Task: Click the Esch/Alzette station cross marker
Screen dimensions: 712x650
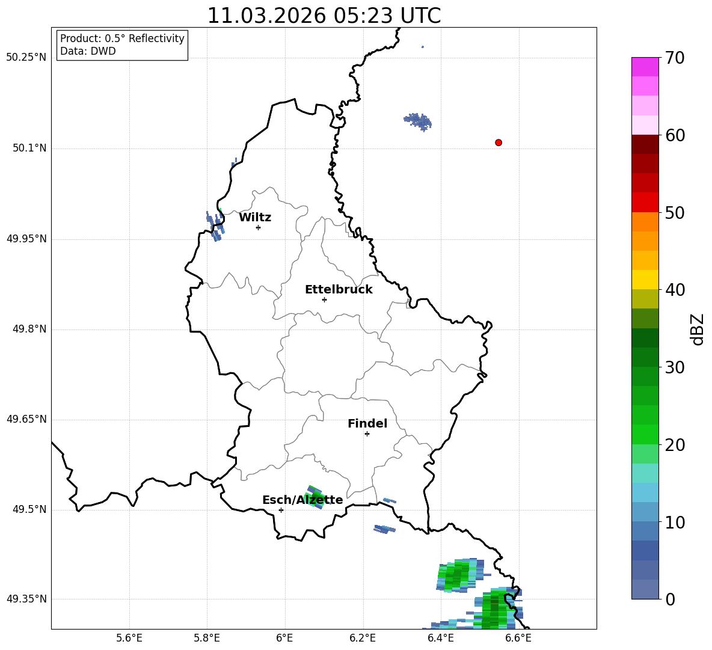Action: click(x=281, y=510)
